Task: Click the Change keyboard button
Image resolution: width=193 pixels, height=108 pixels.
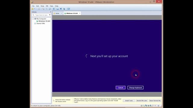Action: (x=135, y=88)
